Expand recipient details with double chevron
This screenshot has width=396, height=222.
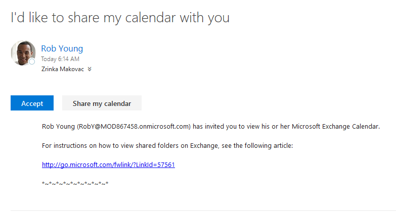90,69
